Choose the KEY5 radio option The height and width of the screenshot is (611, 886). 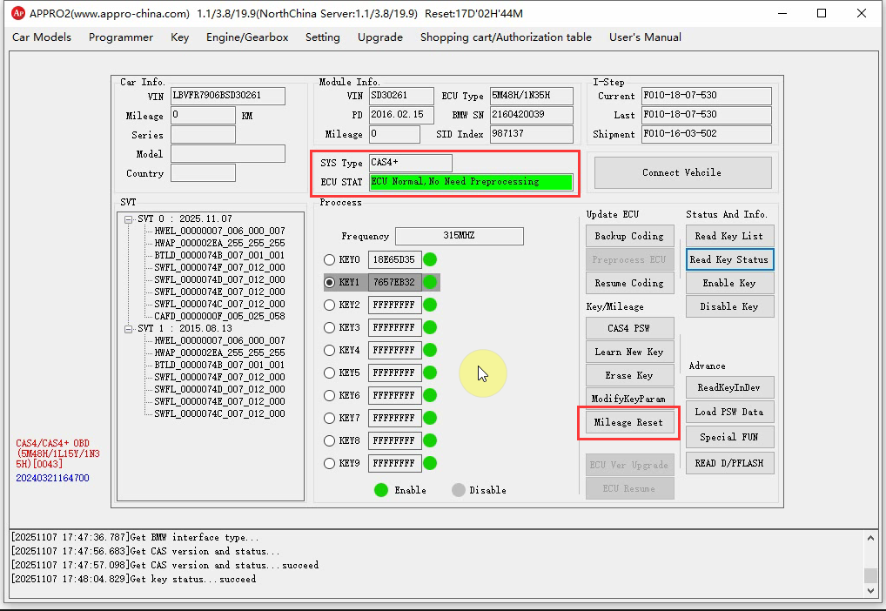329,373
